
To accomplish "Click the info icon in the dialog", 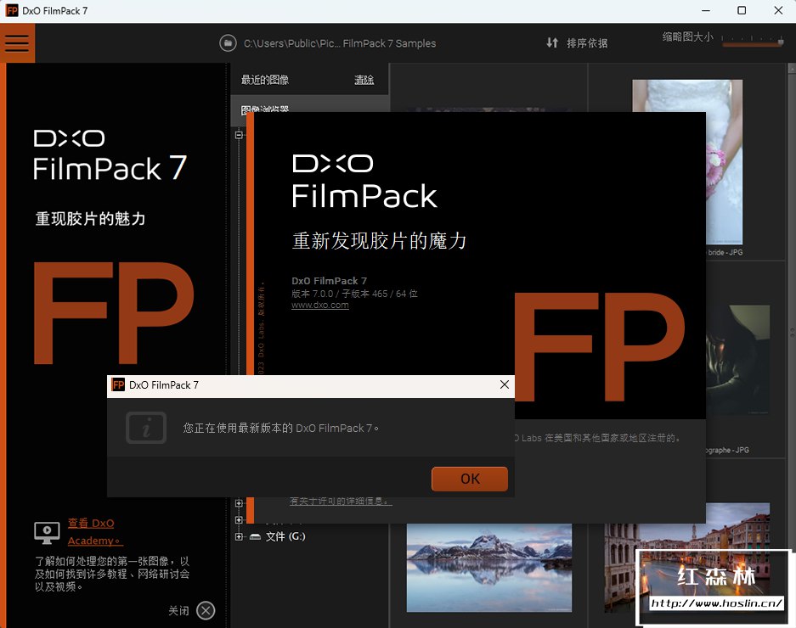I will (146, 428).
